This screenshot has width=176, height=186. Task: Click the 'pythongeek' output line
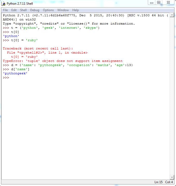pos(15,73)
